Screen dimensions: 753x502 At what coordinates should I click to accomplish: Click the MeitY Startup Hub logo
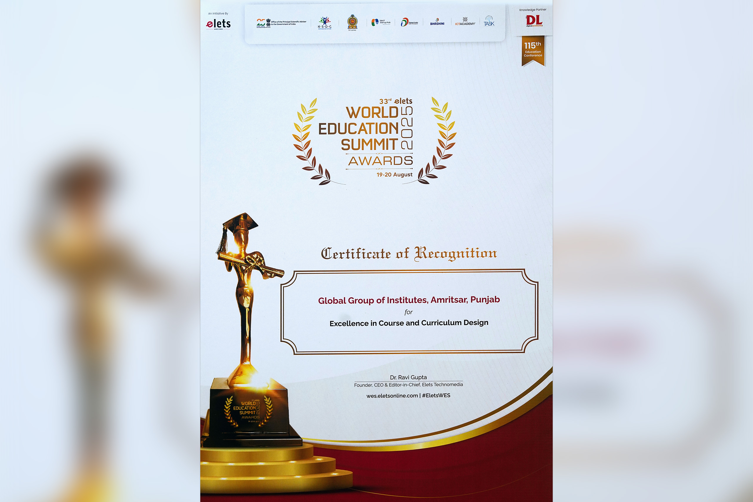(x=381, y=22)
